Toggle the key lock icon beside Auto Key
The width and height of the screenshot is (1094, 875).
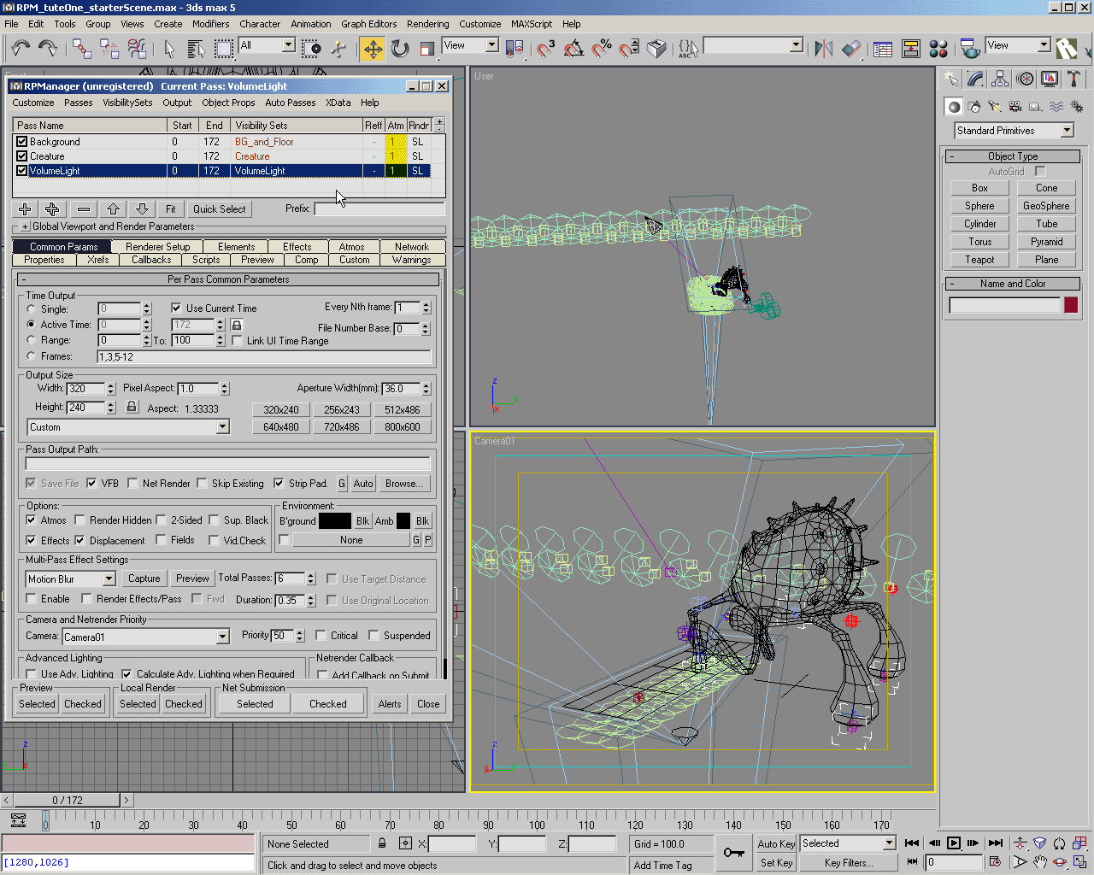click(x=734, y=852)
